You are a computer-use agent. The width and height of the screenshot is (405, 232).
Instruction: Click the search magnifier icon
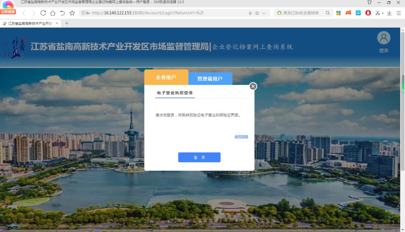click(327, 13)
